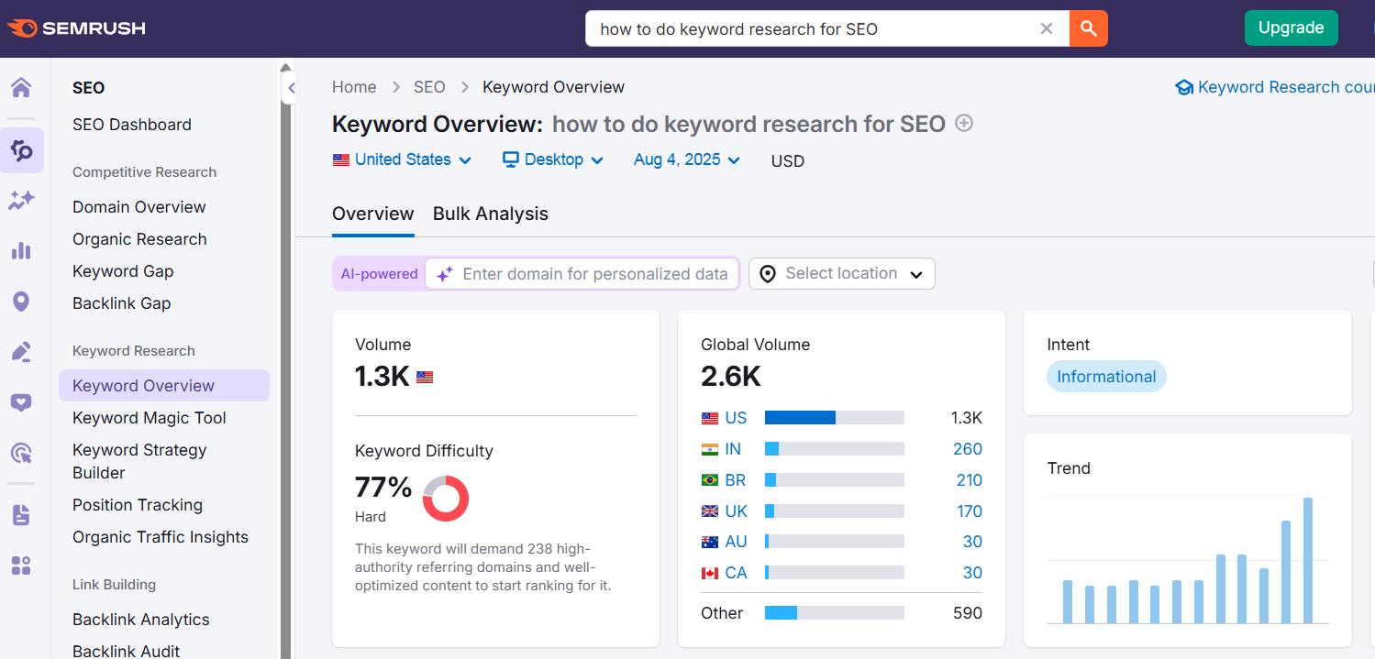The height and width of the screenshot is (659, 1375).
Task: Clear the search box with the X icon
Action: click(1047, 28)
